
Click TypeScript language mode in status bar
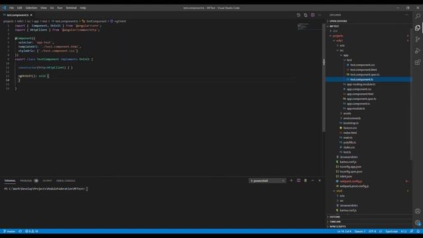[391, 231]
